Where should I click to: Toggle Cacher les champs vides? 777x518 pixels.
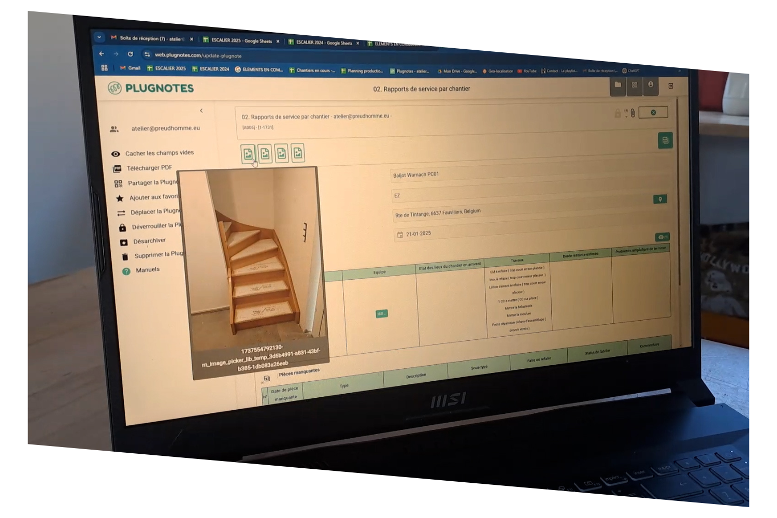coord(159,153)
